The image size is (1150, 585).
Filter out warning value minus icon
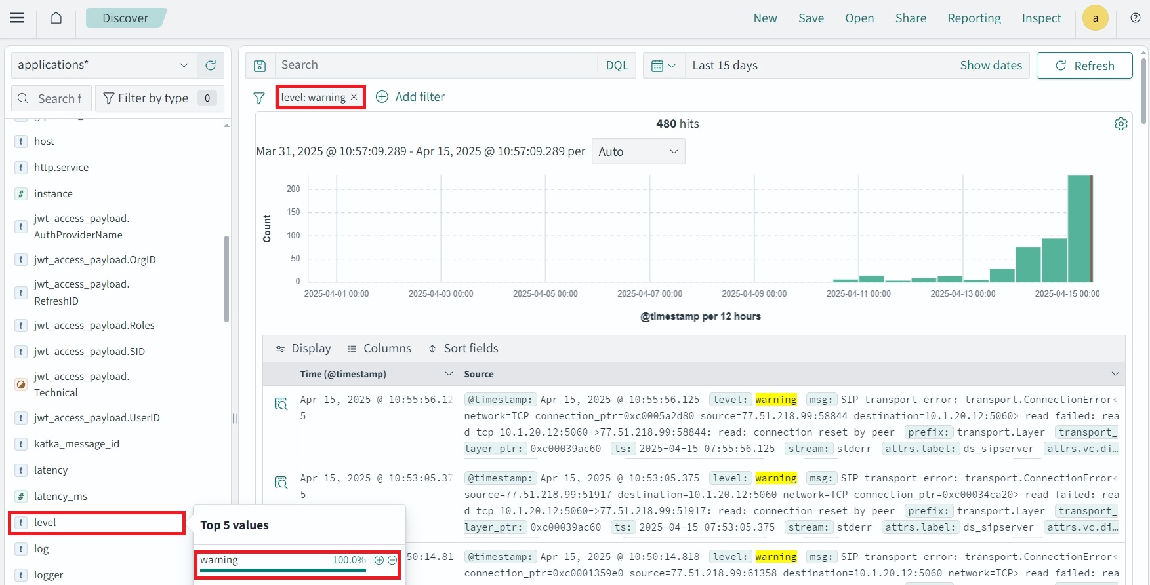point(392,560)
